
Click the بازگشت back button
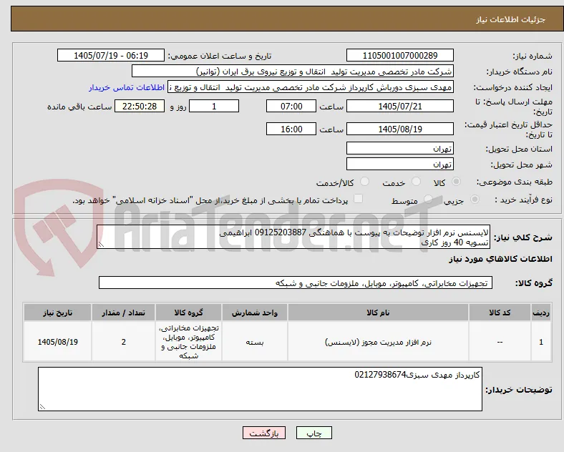point(264,433)
